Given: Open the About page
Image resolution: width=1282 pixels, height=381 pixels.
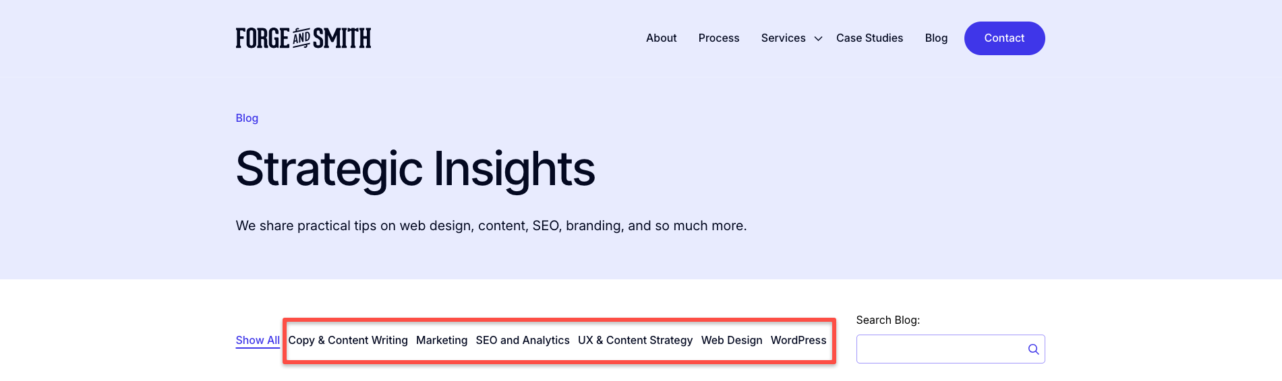Looking at the screenshot, I should pos(661,38).
